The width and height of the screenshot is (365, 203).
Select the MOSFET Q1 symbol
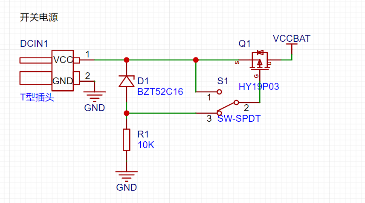click(260, 60)
